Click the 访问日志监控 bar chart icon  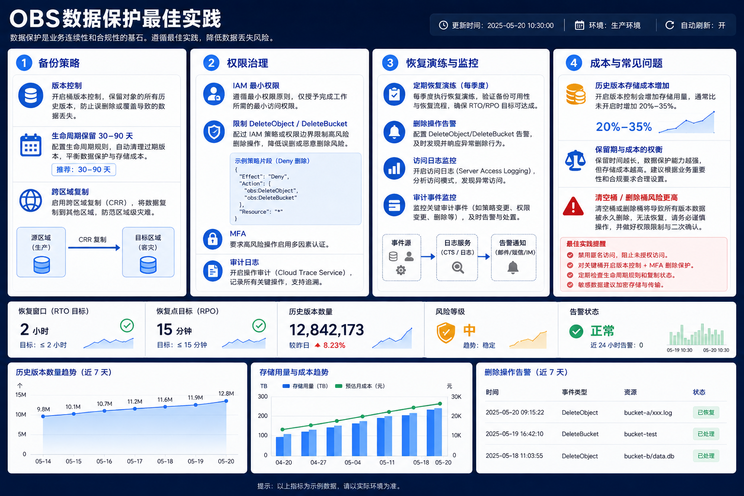pos(394,169)
